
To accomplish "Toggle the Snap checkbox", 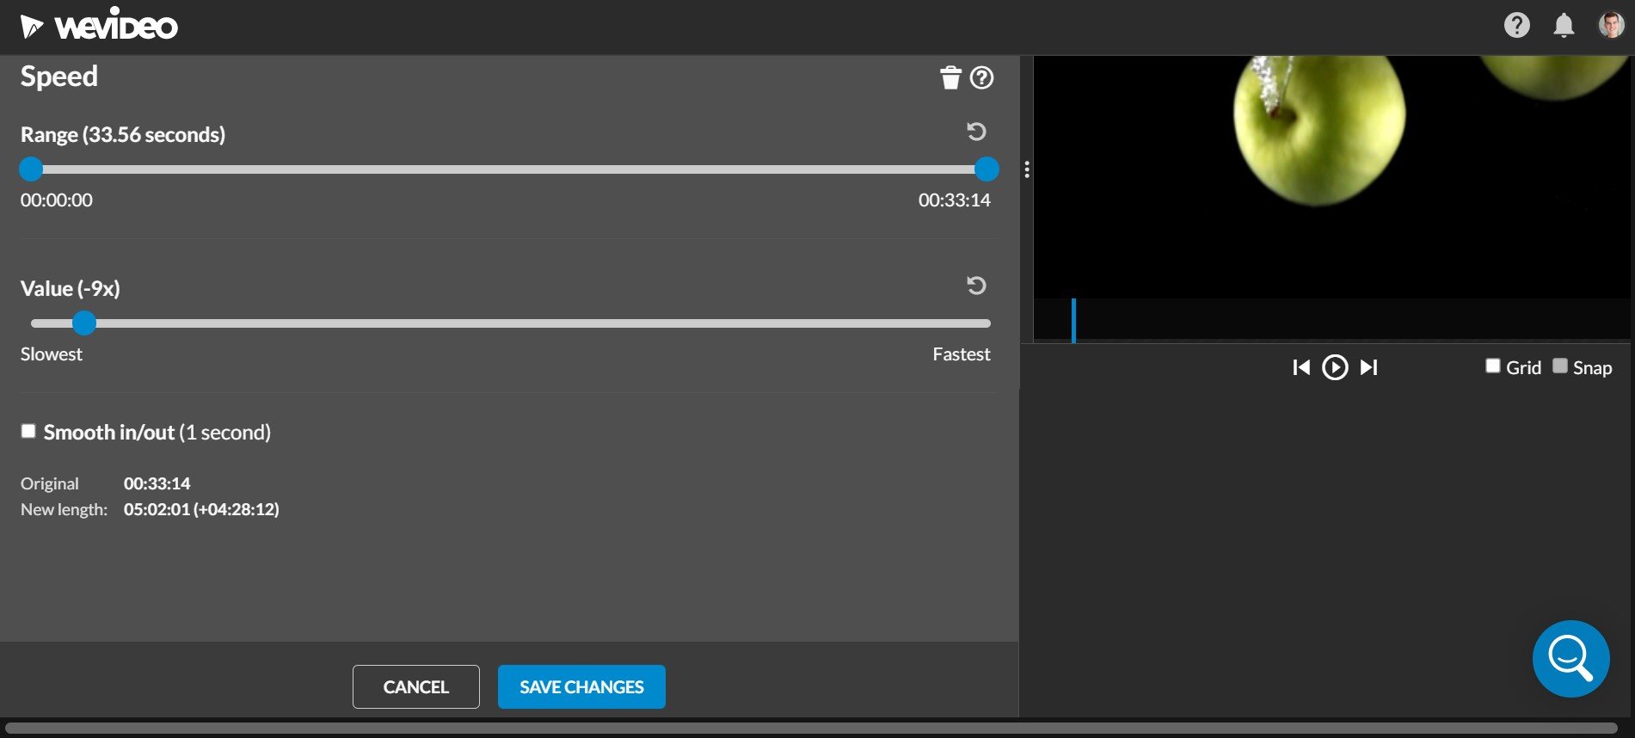I will 1559,366.
